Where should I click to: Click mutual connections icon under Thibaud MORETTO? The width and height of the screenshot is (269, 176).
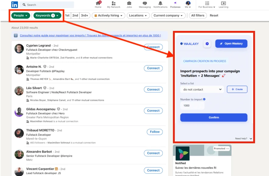click(28, 143)
